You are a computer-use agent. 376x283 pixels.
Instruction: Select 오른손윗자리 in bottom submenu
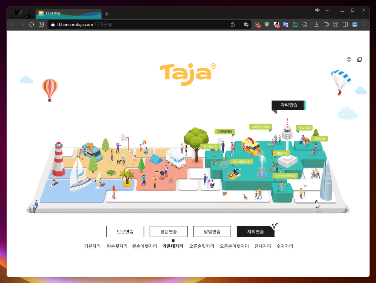(x=202, y=246)
